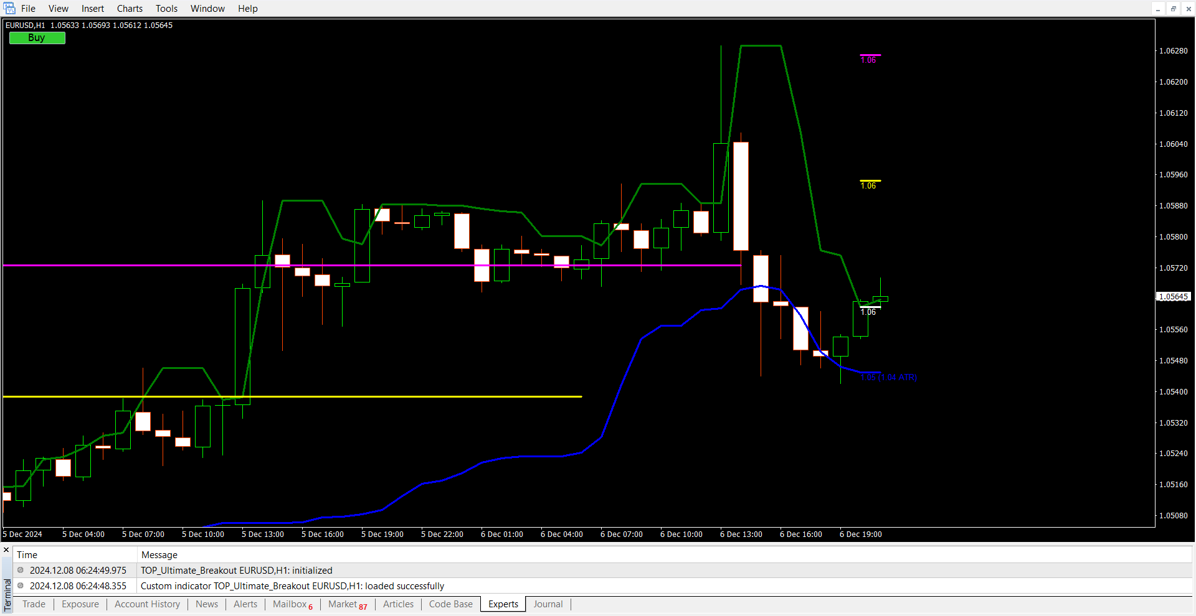Click the current price label 1.05645
1196x616 pixels.
(x=1173, y=297)
